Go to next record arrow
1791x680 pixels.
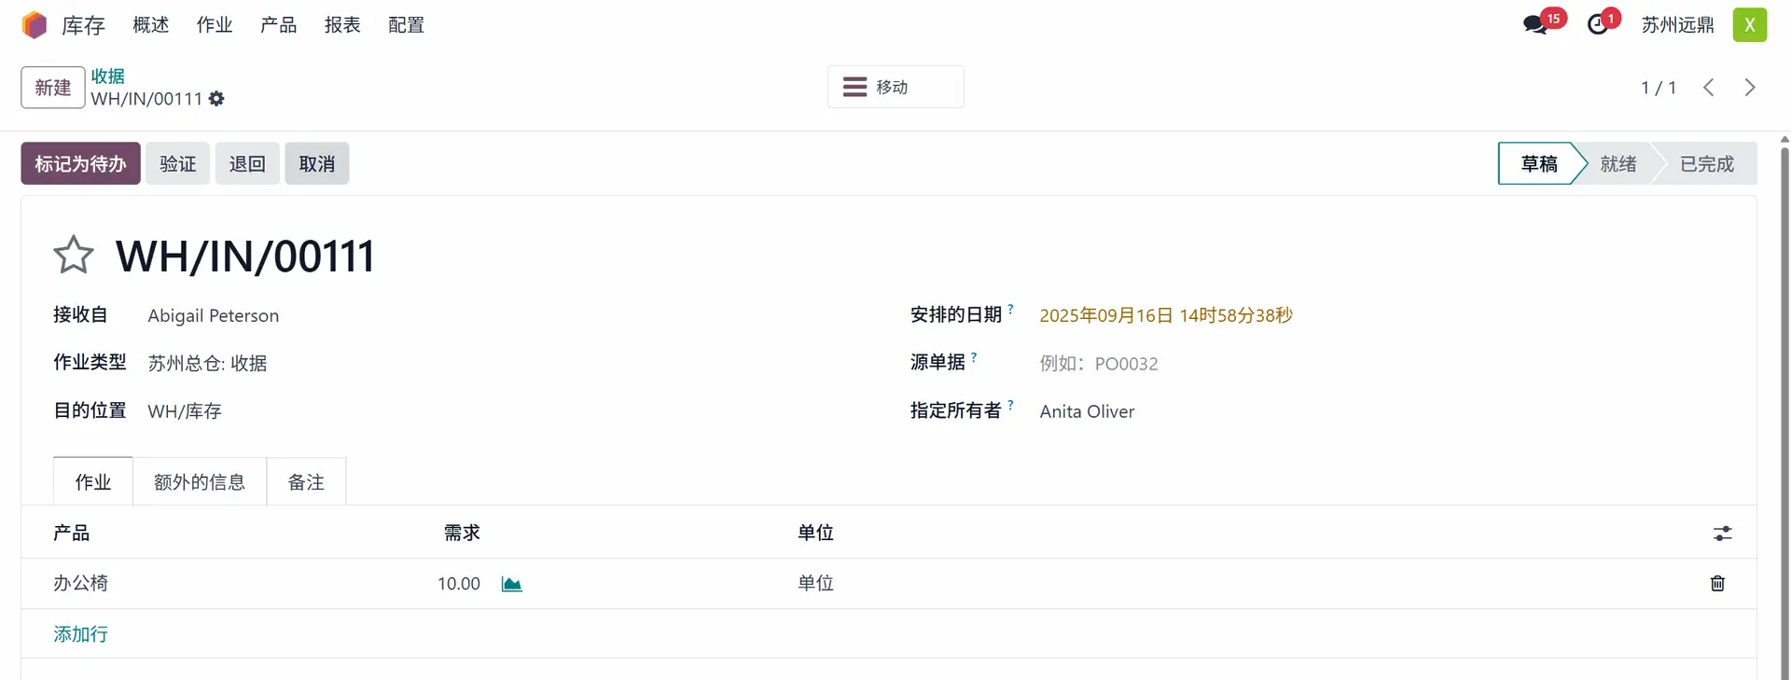click(1750, 88)
